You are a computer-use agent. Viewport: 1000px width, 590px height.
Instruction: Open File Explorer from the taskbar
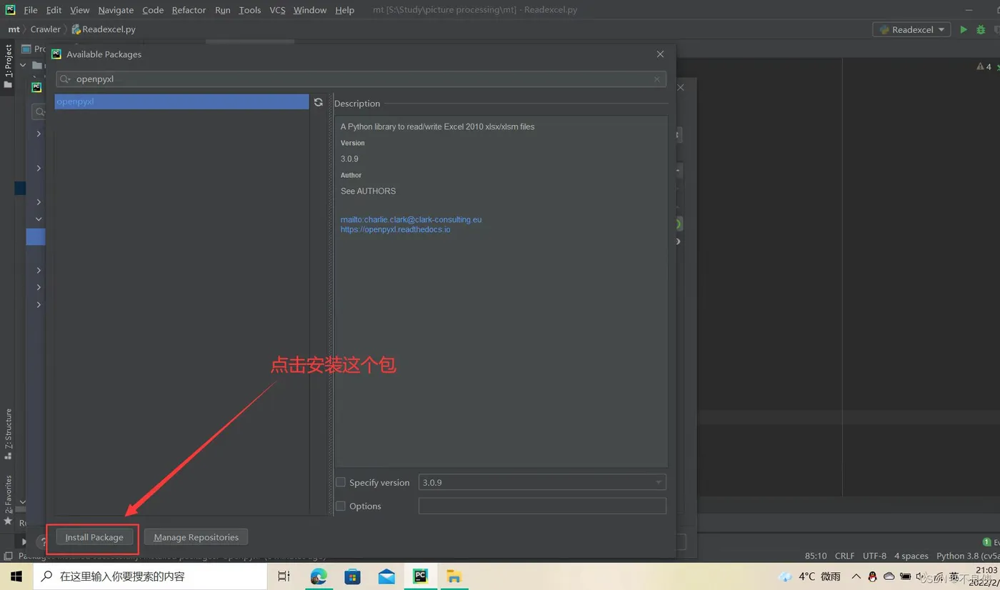click(454, 576)
